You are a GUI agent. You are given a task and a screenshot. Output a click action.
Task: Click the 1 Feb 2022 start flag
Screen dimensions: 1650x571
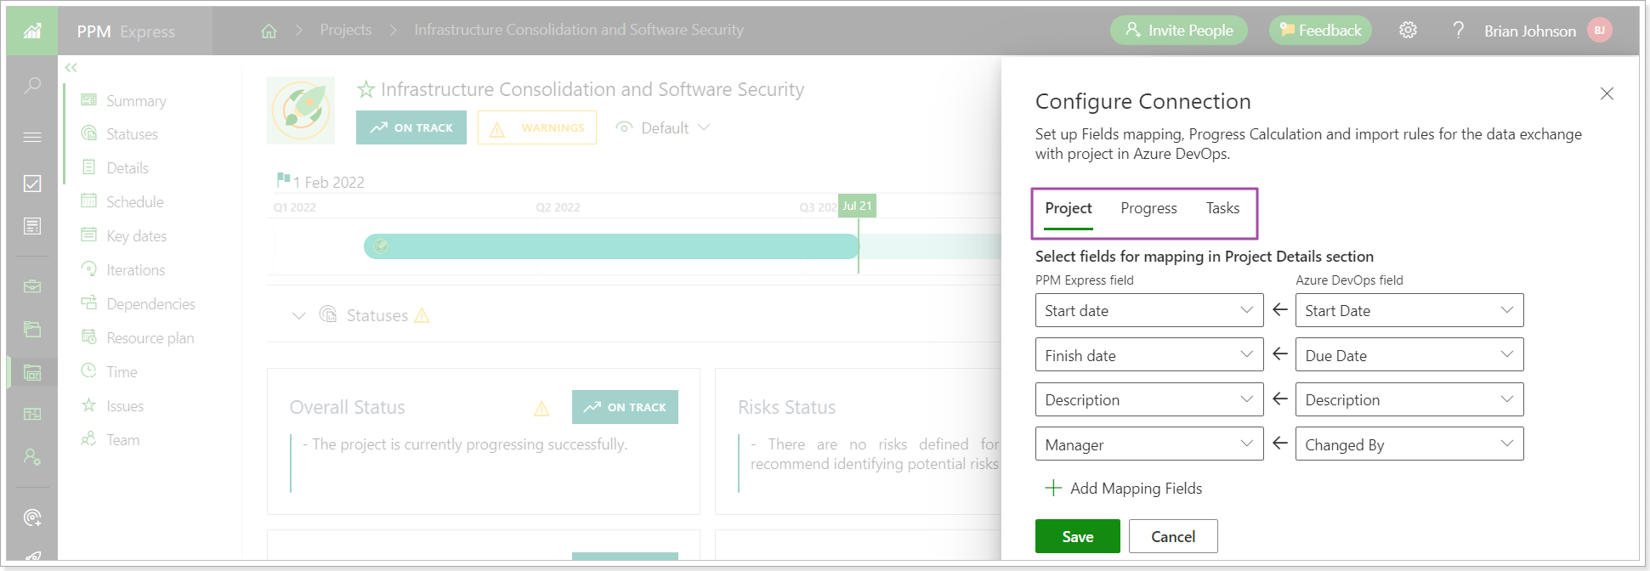tap(284, 180)
